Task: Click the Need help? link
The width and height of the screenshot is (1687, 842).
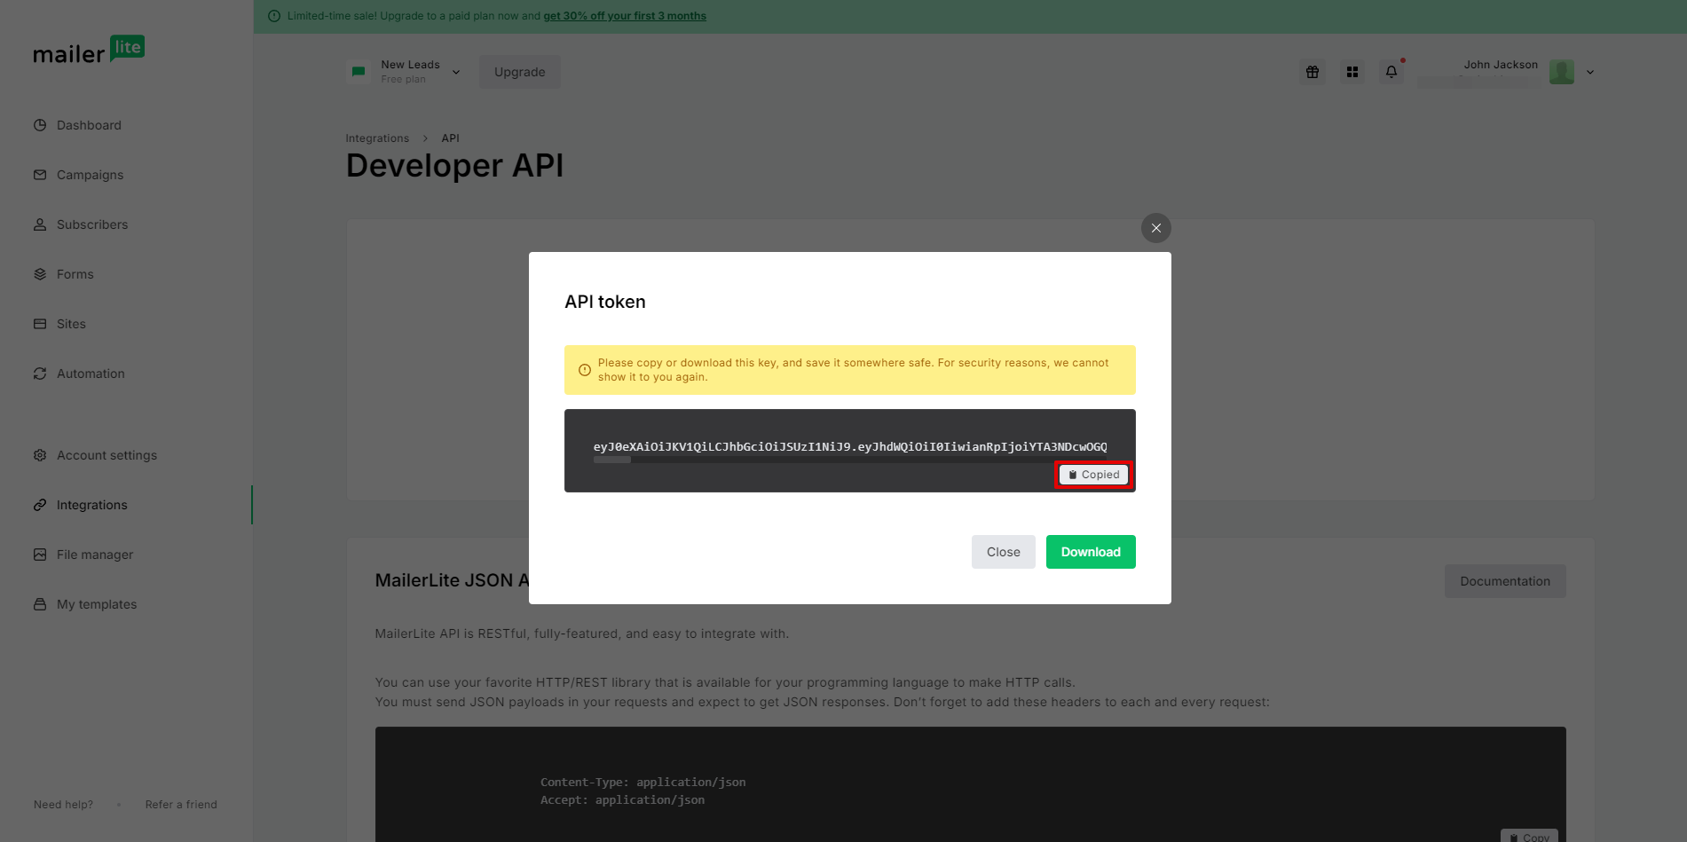Action: tap(63, 805)
